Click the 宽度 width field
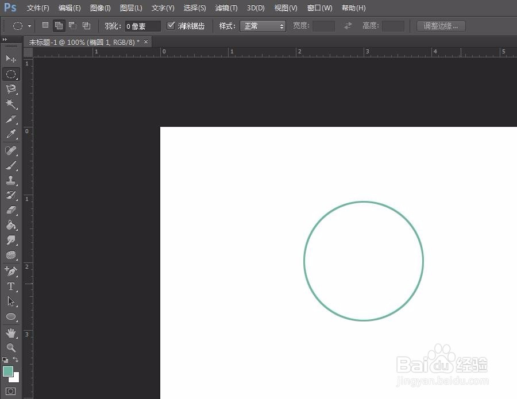 [323, 26]
